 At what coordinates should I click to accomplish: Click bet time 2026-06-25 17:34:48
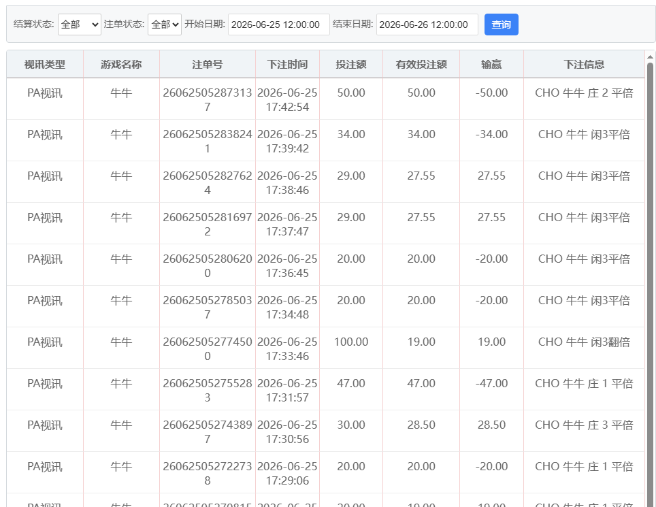[x=287, y=307]
